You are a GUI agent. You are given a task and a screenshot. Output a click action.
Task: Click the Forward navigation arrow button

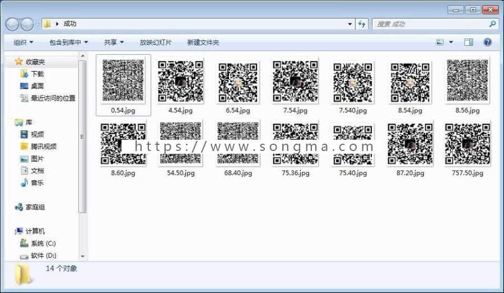(x=27, y=24)
